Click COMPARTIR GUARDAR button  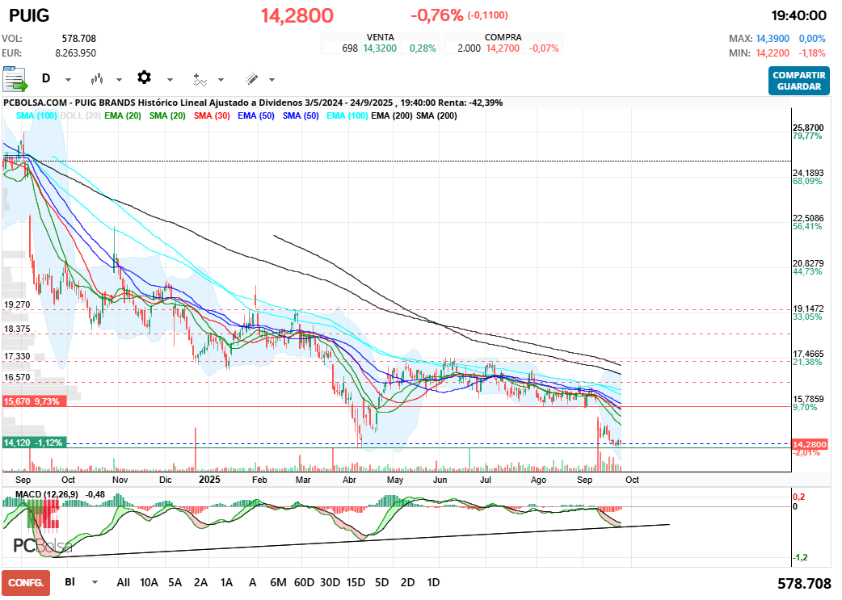point(799,81)
